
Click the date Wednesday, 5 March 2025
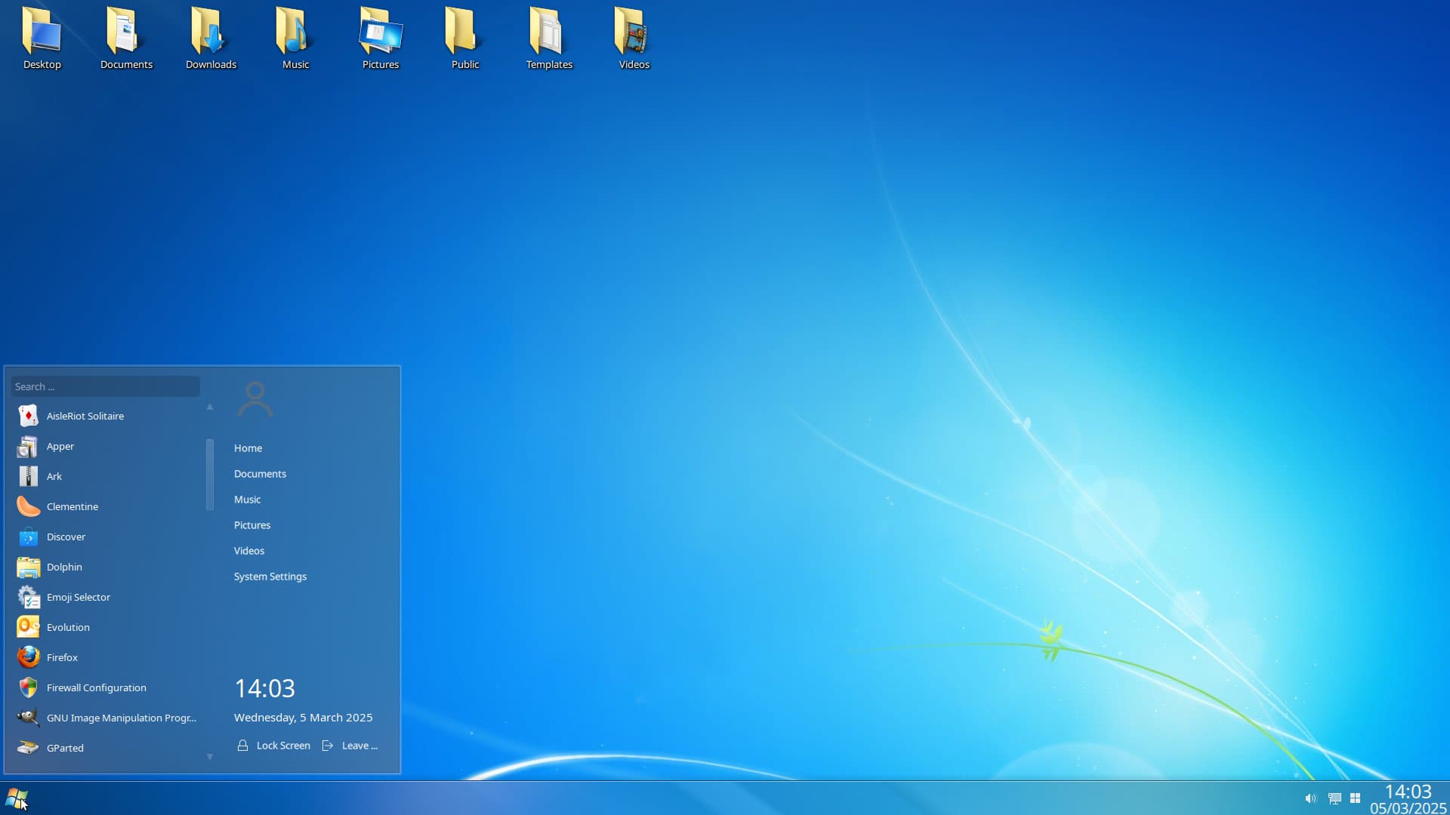[303, 718]
